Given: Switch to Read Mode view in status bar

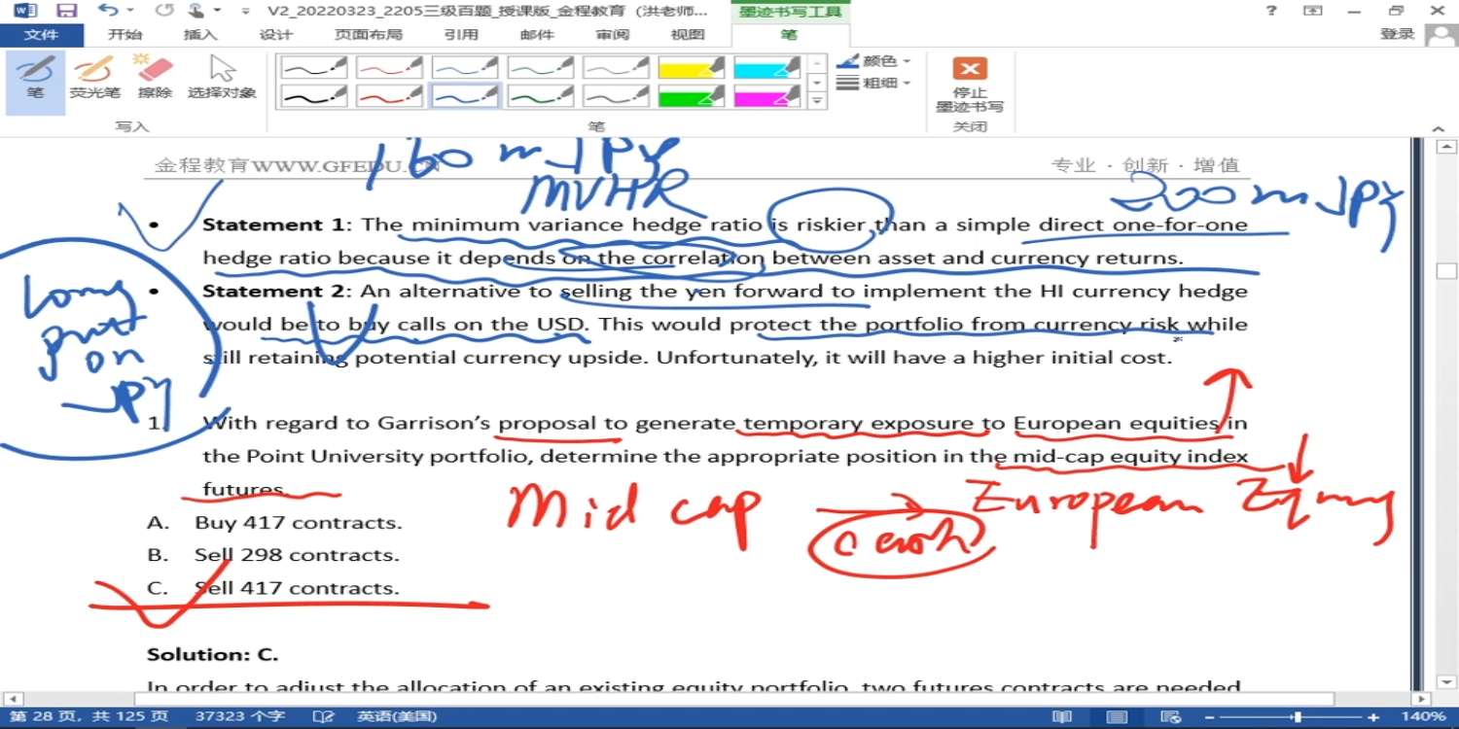Looking at the screenshot, I should click(1062, 717).
